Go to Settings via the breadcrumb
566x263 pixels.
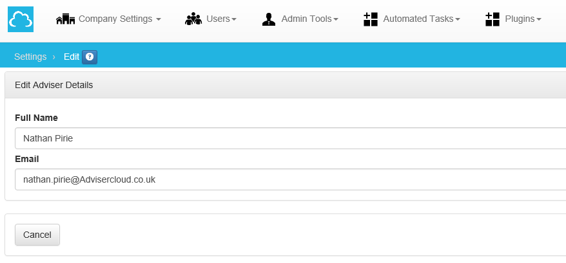[30, 57]
